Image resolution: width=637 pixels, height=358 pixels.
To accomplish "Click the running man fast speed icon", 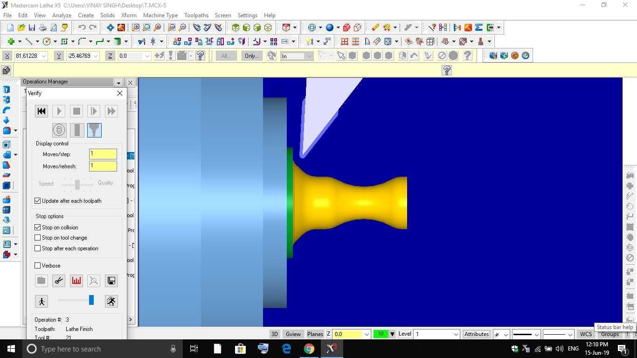I will click(111, 301).
